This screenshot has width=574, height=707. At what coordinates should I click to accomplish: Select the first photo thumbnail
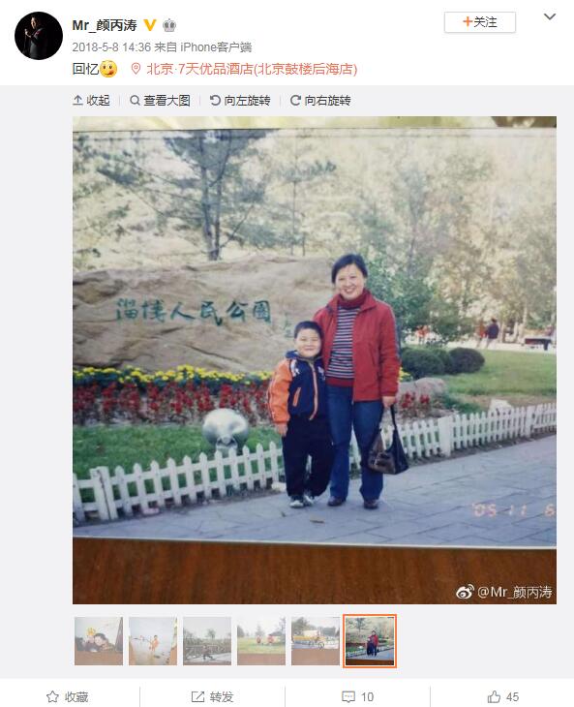pos(99,641)
